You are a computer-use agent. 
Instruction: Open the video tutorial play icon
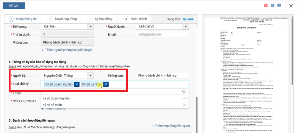pyautogui.click(x=266, y=6)
